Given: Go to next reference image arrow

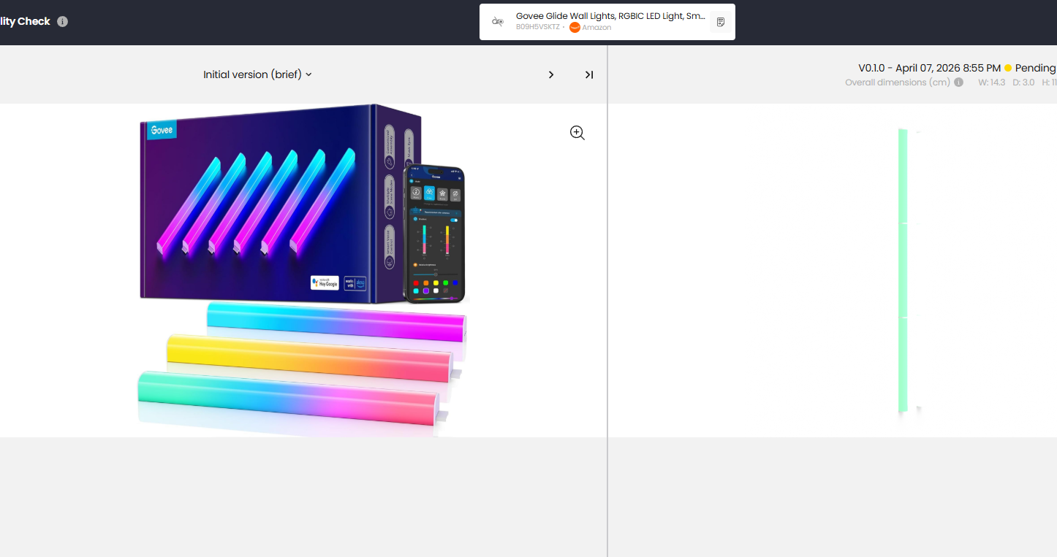Looking at the screenshot, I should click(x=551, y=74).
